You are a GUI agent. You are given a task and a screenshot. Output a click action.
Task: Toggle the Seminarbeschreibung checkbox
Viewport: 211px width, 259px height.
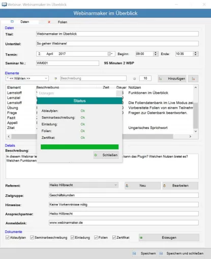pos(32,238)
